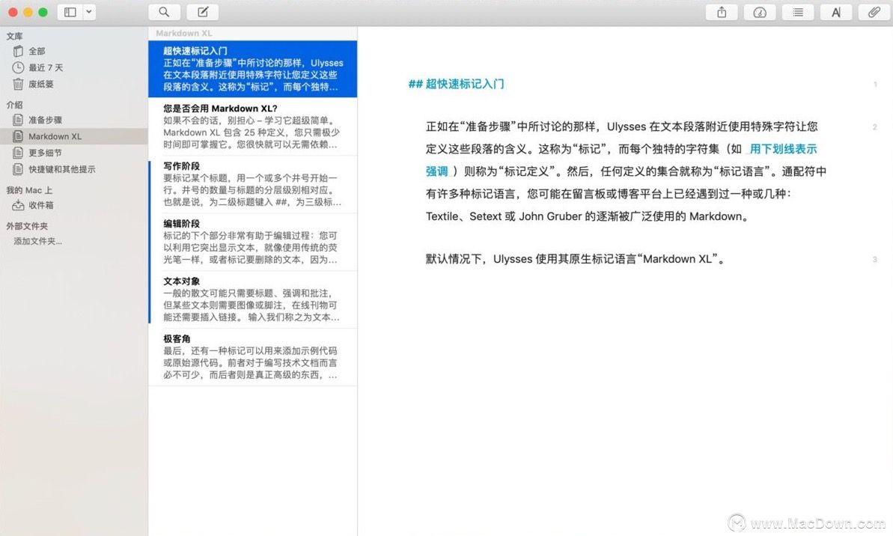Viewport: 893px width, 536px height.
Task: Show the navigation list icon
Action: pyautogui.click(x=798, y=12)
